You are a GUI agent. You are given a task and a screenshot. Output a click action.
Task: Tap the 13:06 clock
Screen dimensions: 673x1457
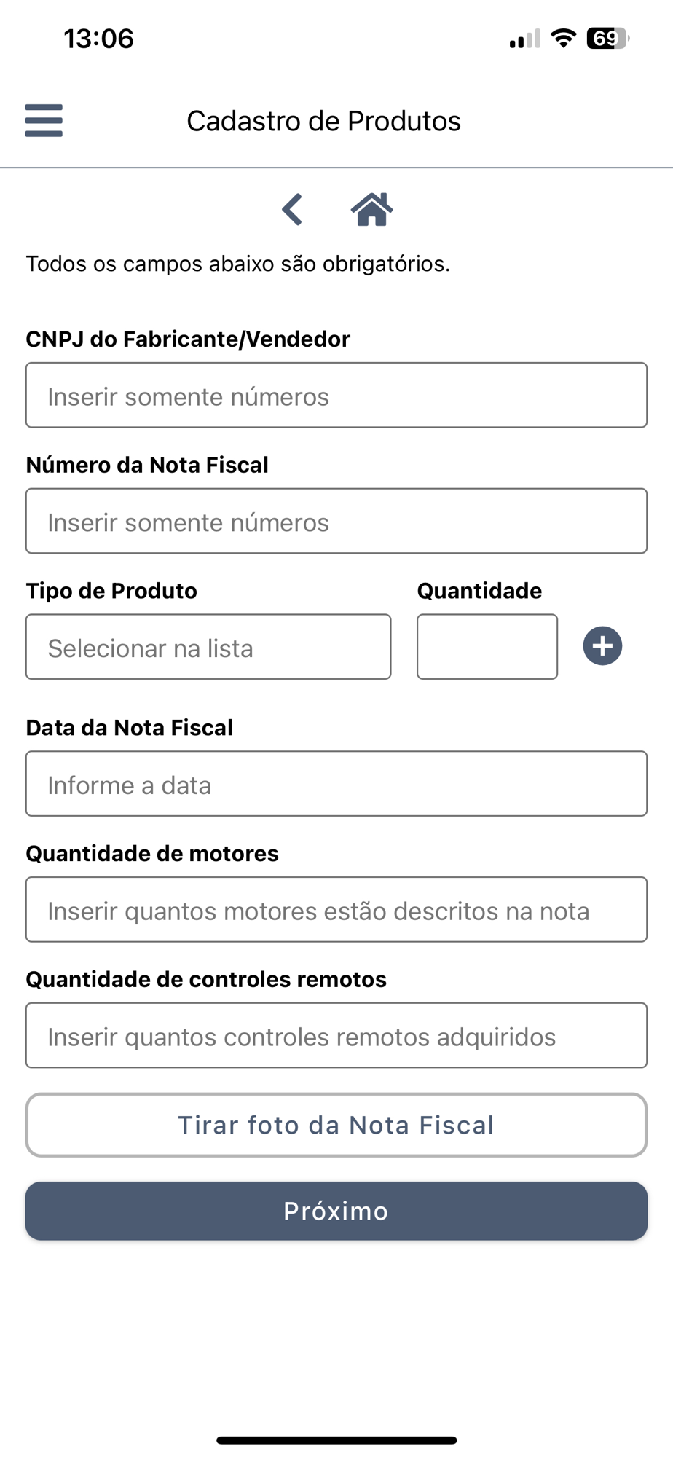(x=99, y=39)
